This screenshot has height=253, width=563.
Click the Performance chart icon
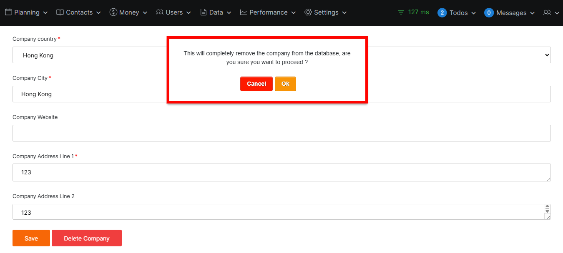coord(244,12)
